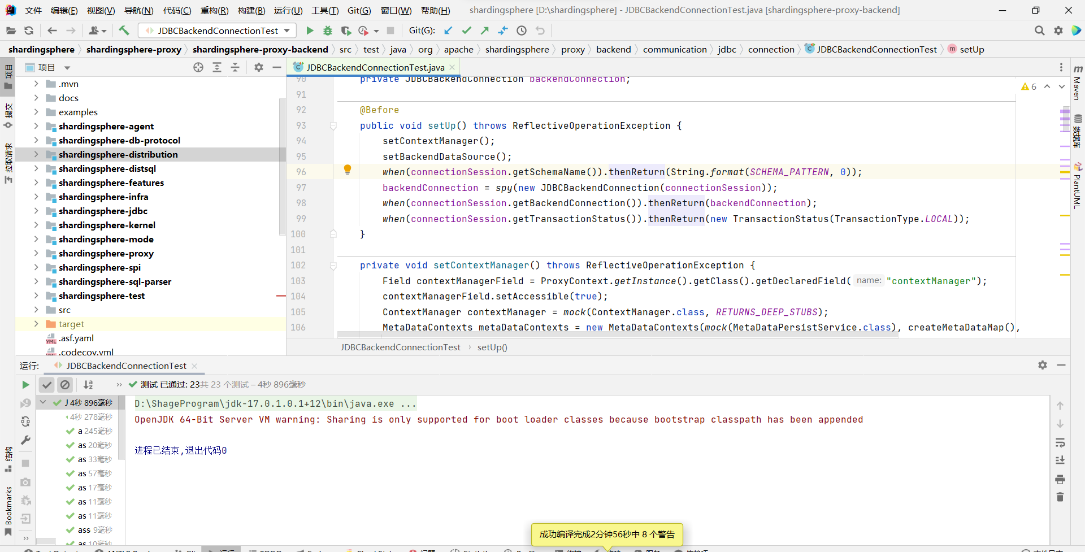Click Git push green arrow
This screenshot has width=1085, height=552.
[x=484, y=31]
